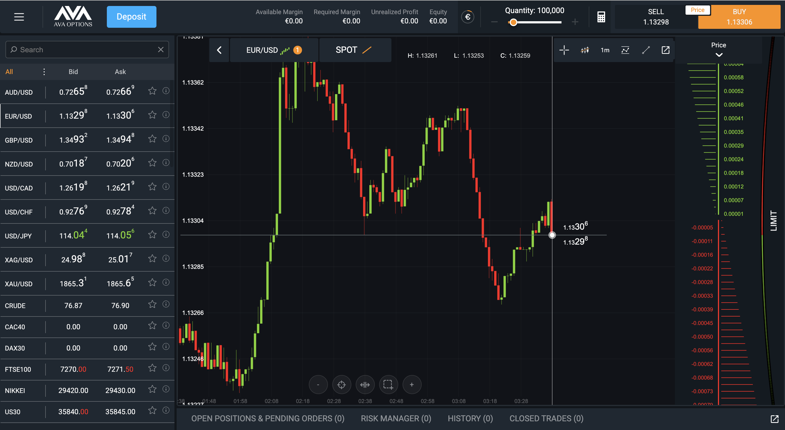
Task: Zoom in chart with plus button
Action: tap(412, 385)
